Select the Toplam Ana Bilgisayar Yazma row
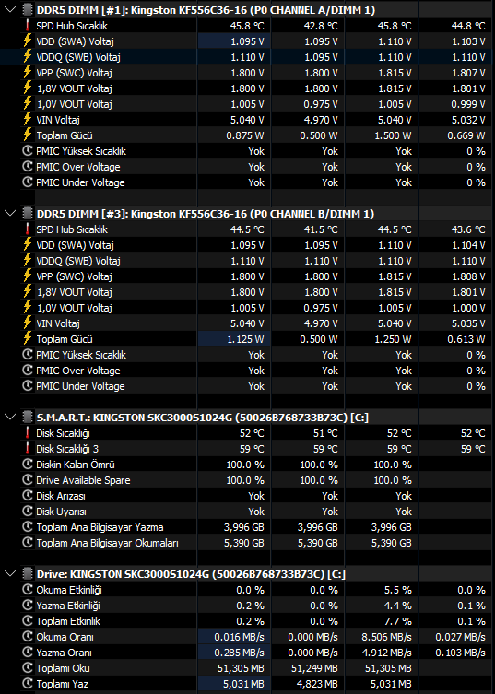Image resolution: width=495 pixels, height=694 pixels. pos(256,527)
